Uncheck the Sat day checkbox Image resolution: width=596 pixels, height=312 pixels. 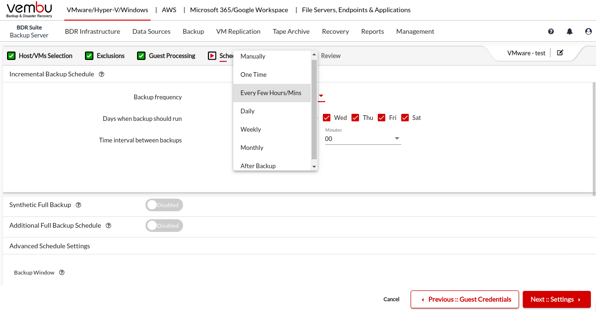click(x=405, y=118)
